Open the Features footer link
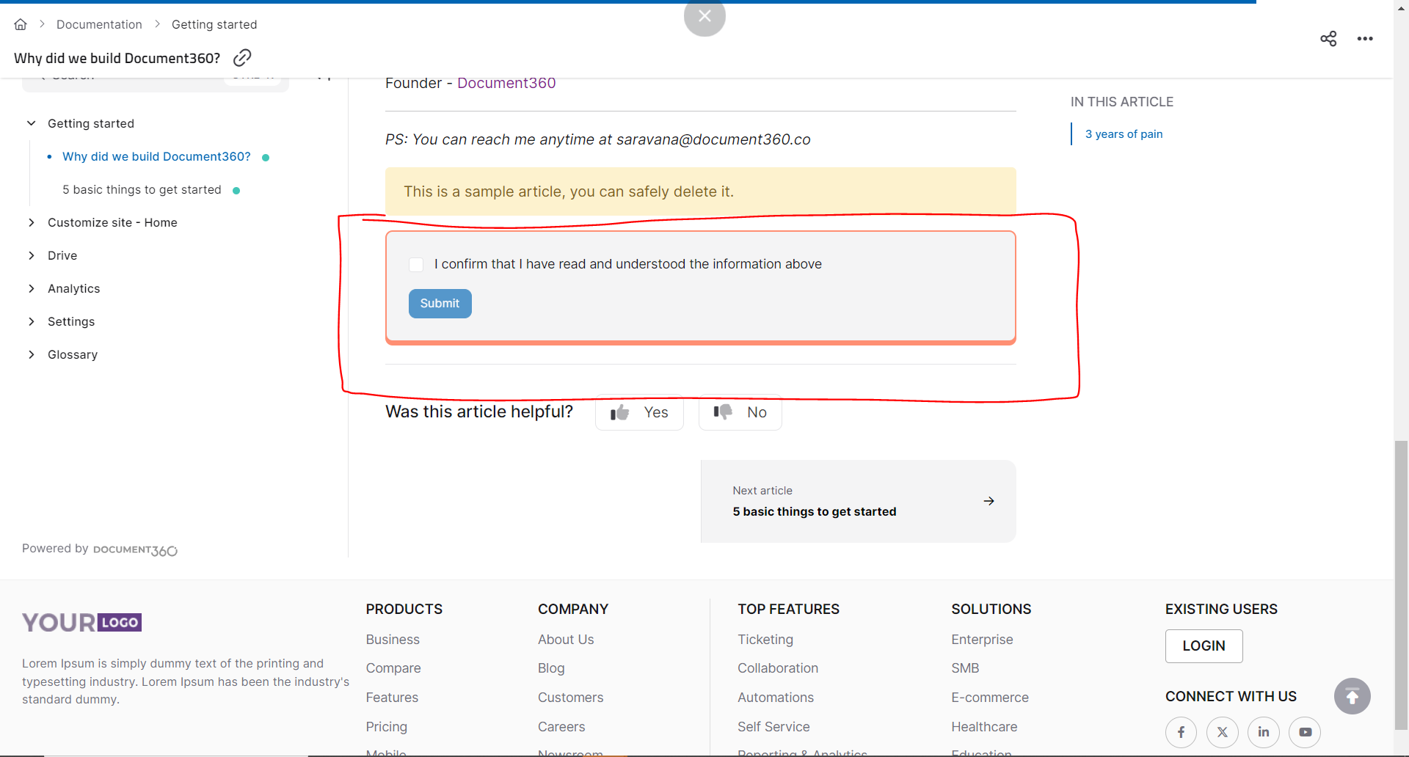Image resolution: width=1409 pixels, height=757 pixels. tap(392, 698)
